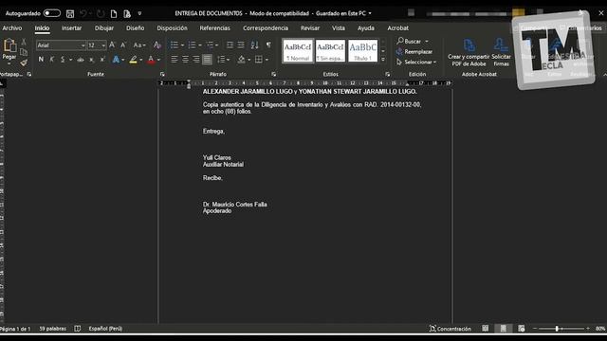This screenshot has width=607, height=341.
Task: Click the Página 1 de 1 indicator
Action: pyautogui.click(x=15, y=329)
